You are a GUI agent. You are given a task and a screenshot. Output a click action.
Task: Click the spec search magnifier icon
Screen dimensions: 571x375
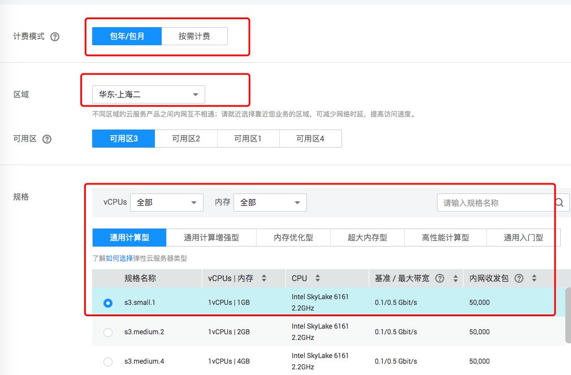pyautogui.click(x=559, y=202)
